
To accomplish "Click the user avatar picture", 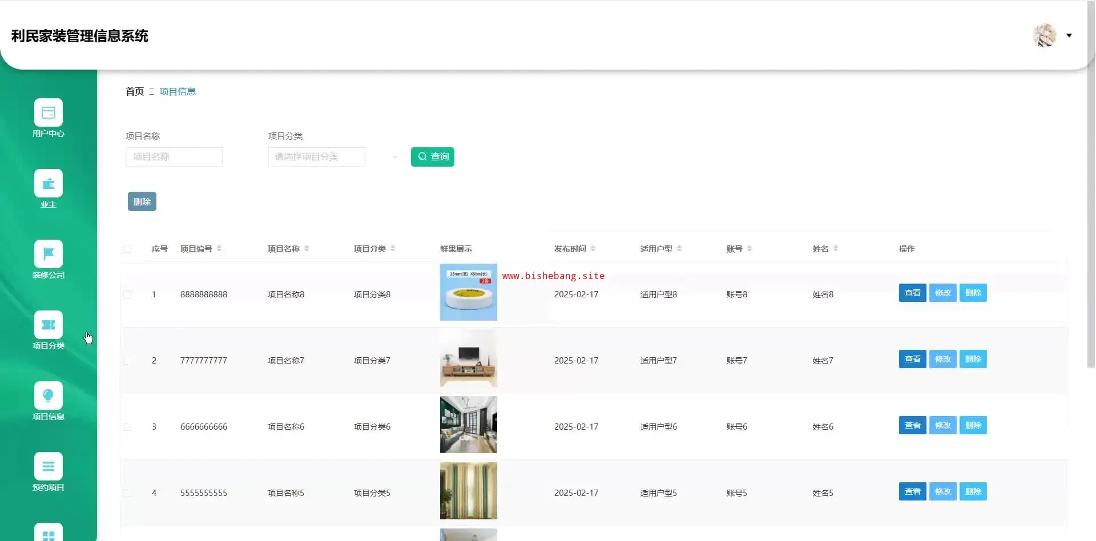I will (1045, 35).
